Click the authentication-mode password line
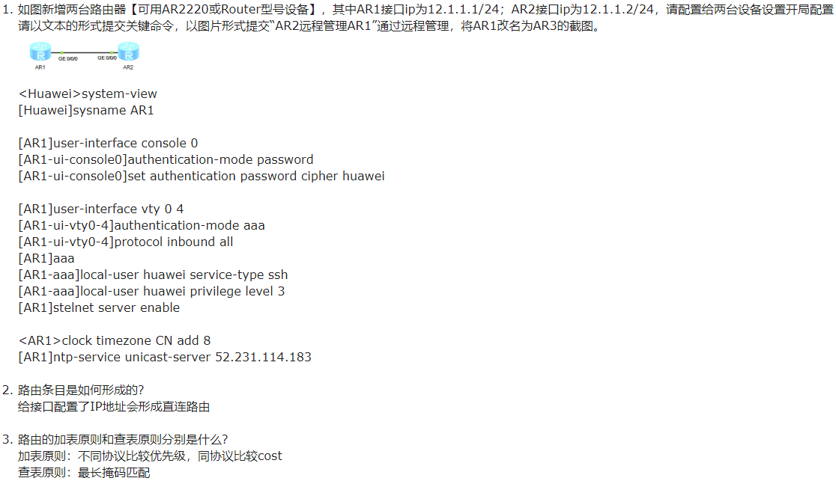Screen dimensions: 836x481 (166, 160)
